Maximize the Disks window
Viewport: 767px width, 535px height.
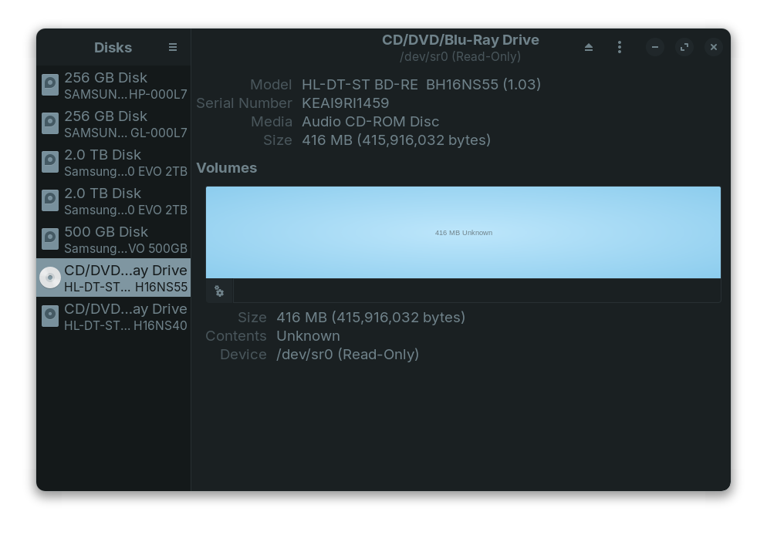tap(684, 47)
